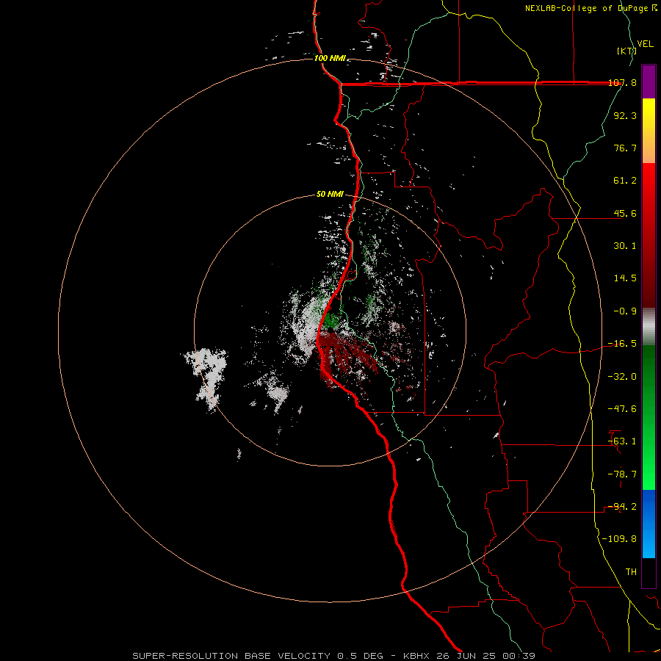This screenshot has width=661, height=661.
Task: Select the 30.1 legend value
Action: [x=625, y=246]
